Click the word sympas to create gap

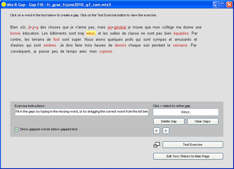point(160,40)
